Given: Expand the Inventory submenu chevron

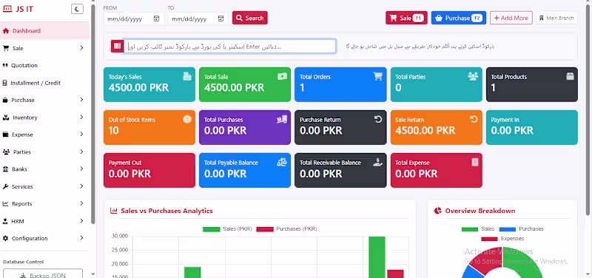Looking at the screenshot, I should pos(81,118).
